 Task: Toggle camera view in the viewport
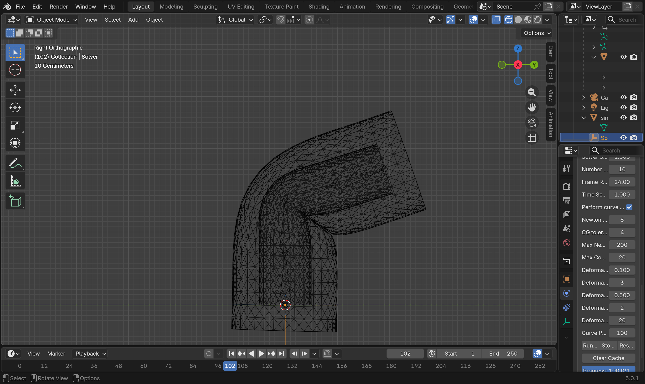pos(532,123)
